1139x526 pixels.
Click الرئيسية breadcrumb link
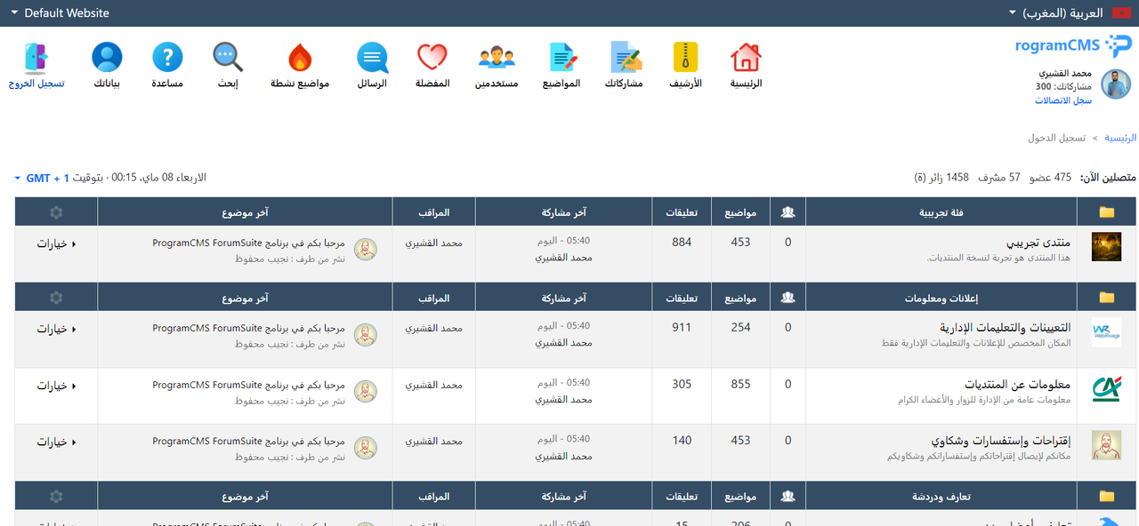click(x=1121, y=138)
